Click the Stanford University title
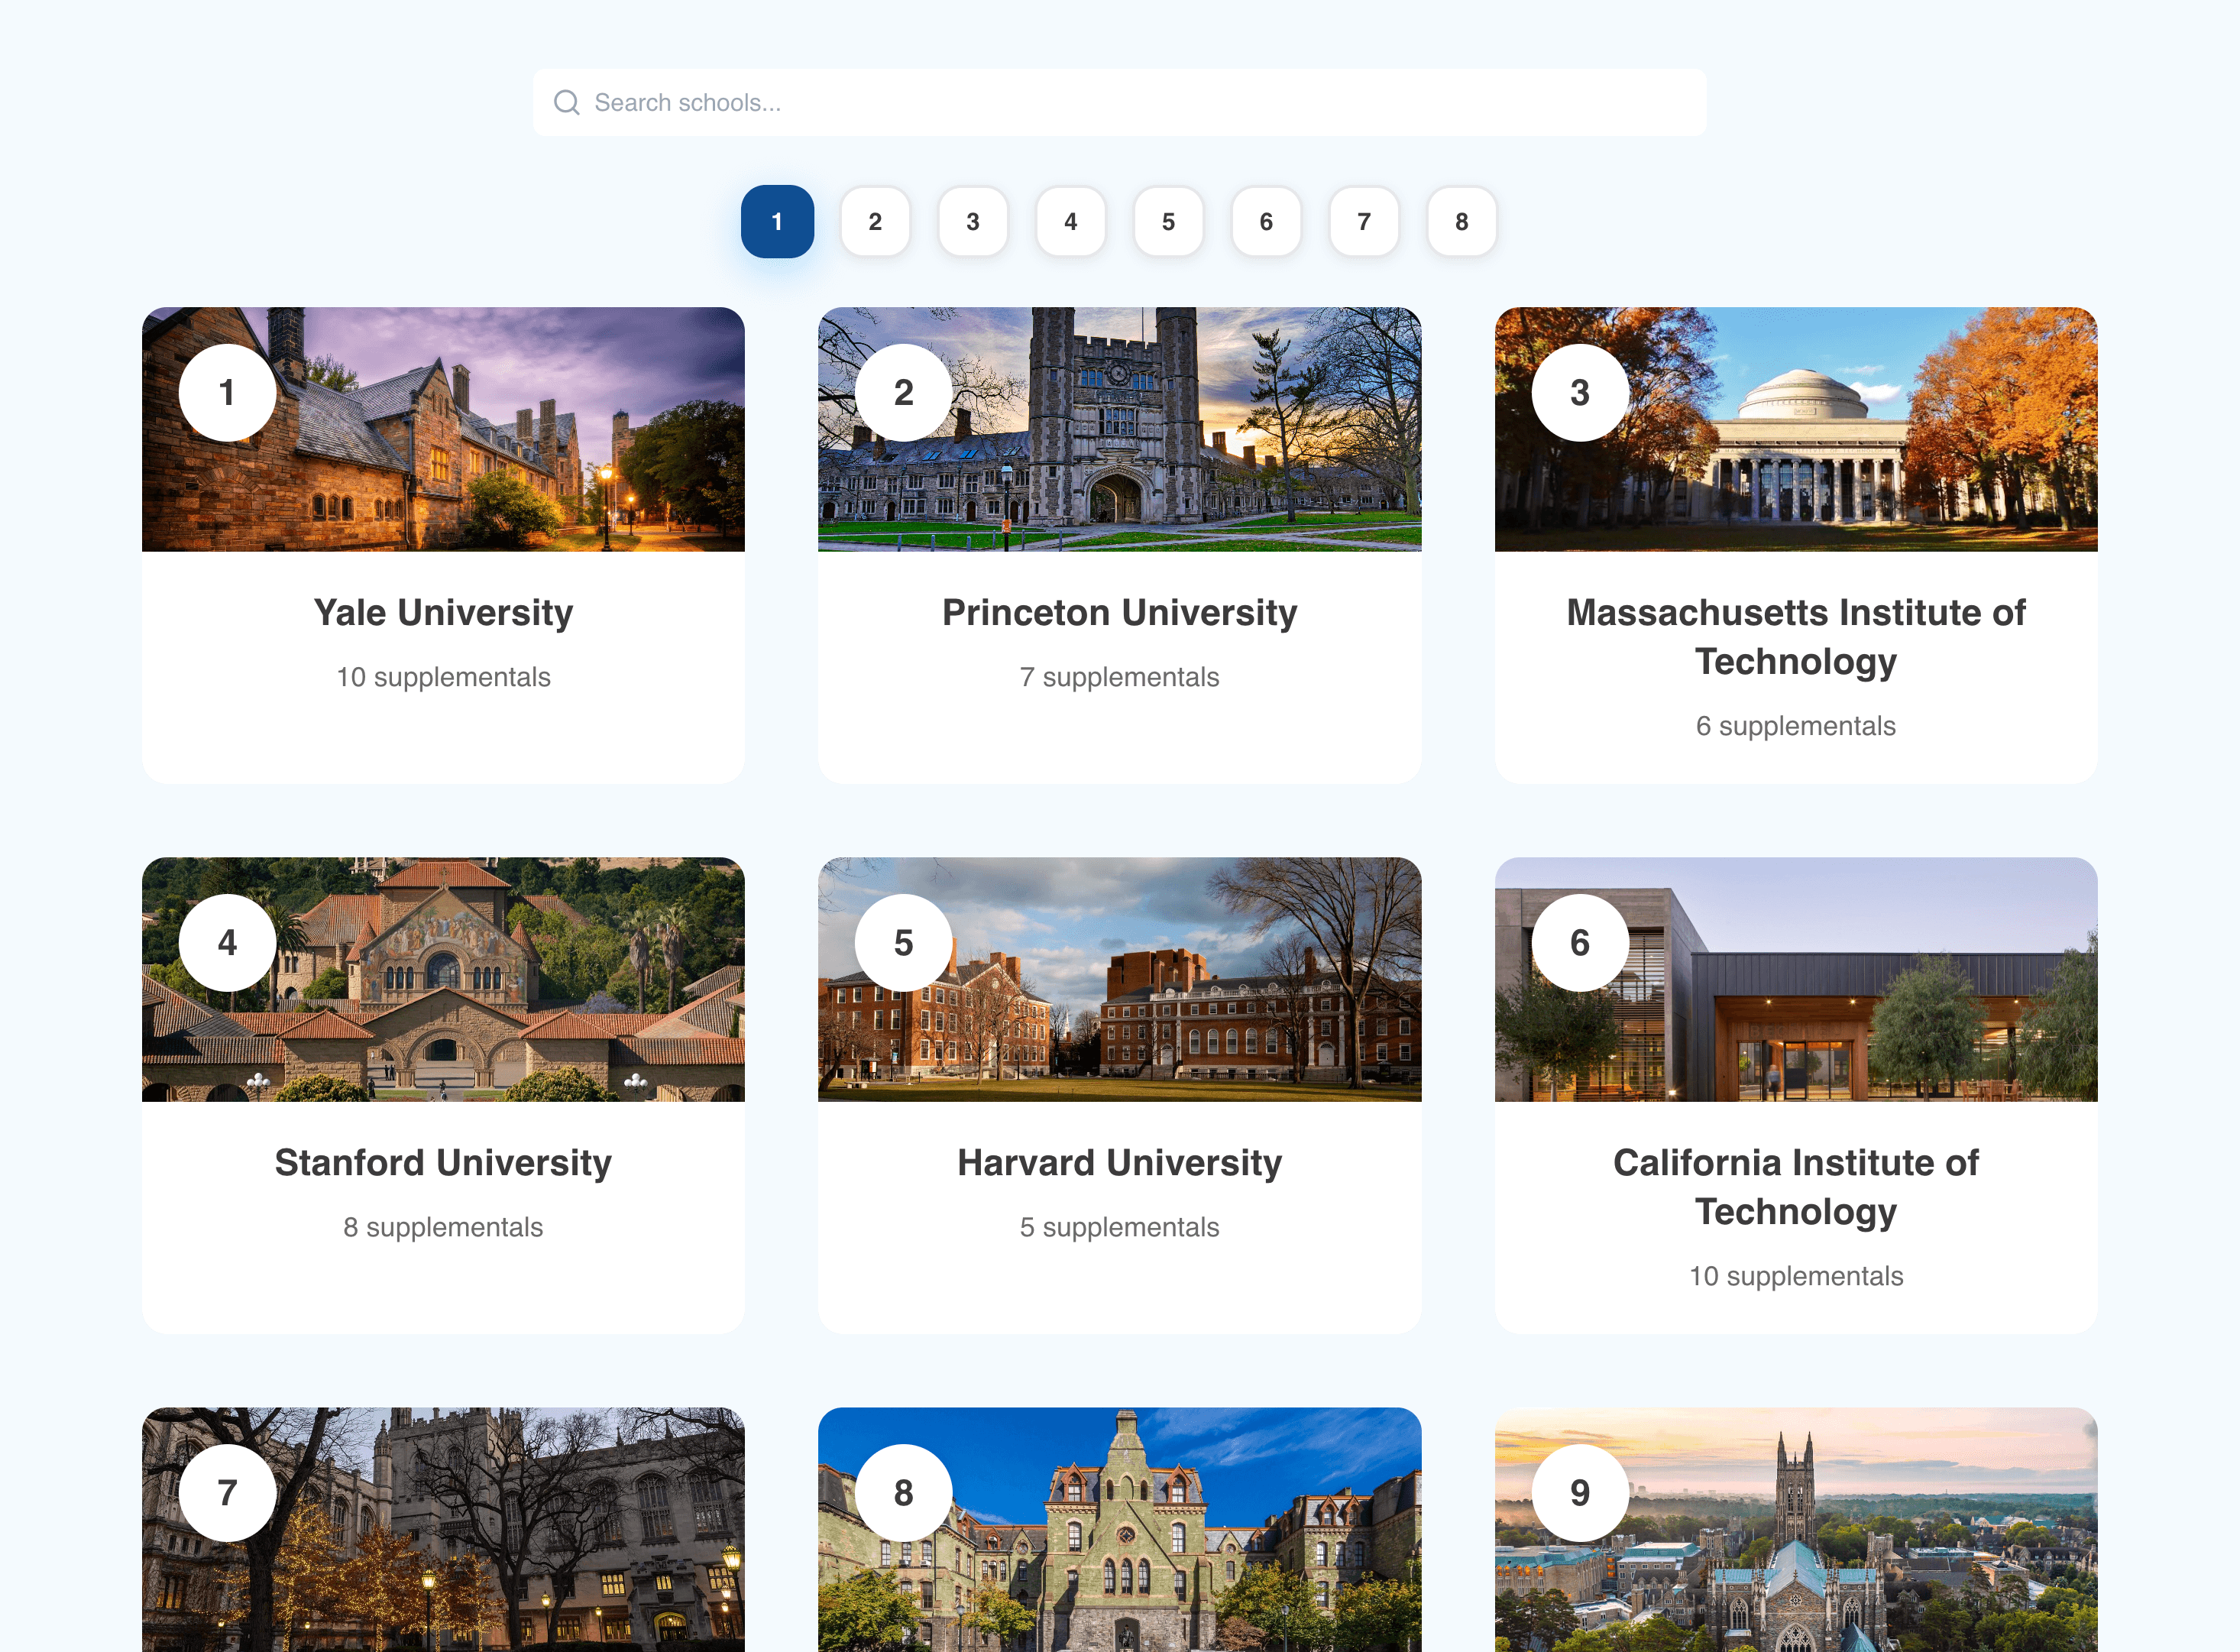The height and width of the screenshot is (1652, 2240). [x=443, y=1162]
